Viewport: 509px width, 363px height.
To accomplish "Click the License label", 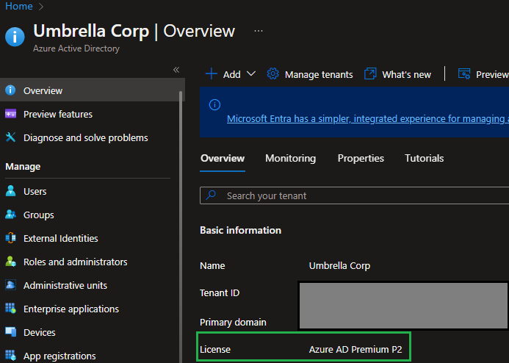I will [x=215, y=350].
